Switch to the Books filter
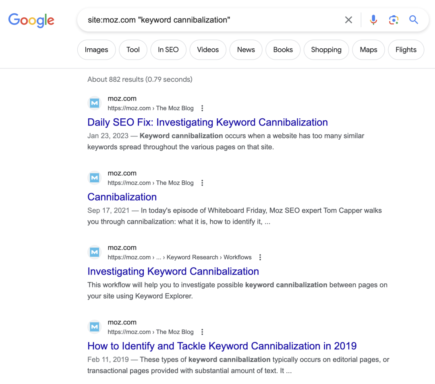The height and width of the screenshot is (384, 435). [x=283, y=50]
